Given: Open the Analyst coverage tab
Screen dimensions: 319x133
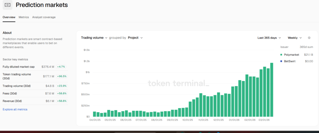Looking at the screenshot, I should 44,17.
